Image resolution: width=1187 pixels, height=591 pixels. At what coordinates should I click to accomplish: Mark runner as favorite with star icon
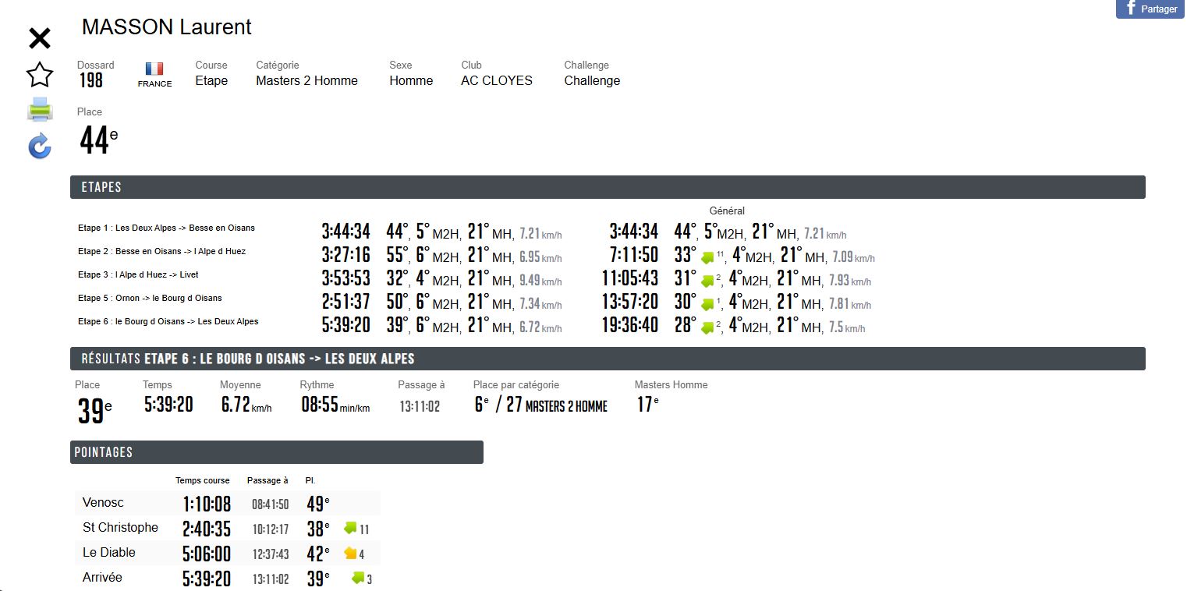click(x=40, y=75)
